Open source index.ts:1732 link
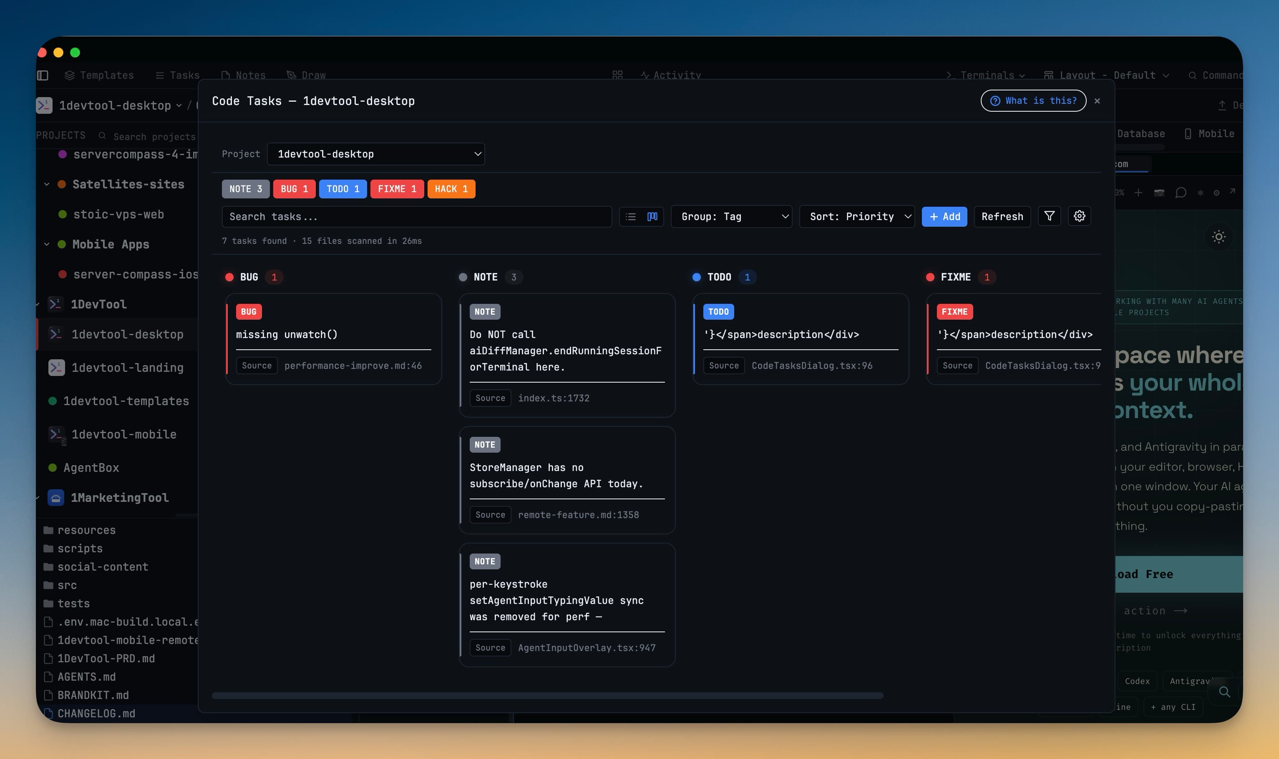This screenshot has height=759, width=1279. coord(554,398)
